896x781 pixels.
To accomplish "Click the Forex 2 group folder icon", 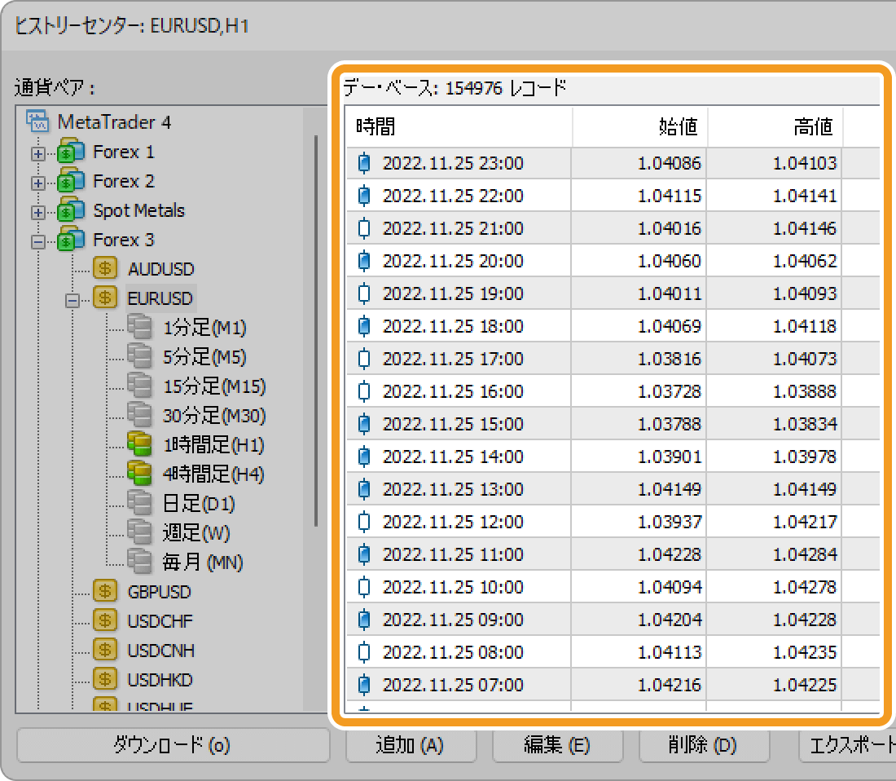I will (72, 181).
